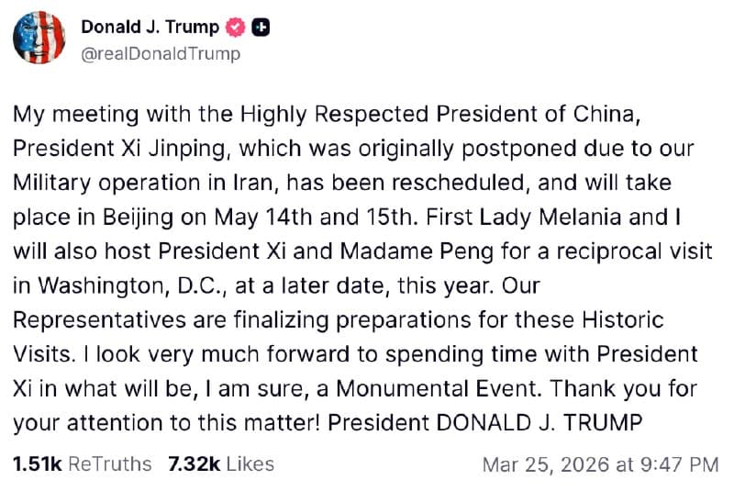Click the red verified checkmark badge
The height and width of the screenshot is (491, 734).
236,28
